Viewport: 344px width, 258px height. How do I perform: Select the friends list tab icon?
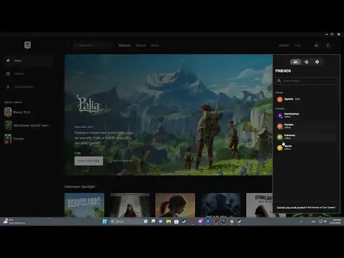click(x=296, y=62)
